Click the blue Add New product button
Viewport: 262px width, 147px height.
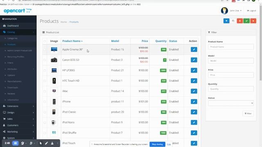pos(226,21)
